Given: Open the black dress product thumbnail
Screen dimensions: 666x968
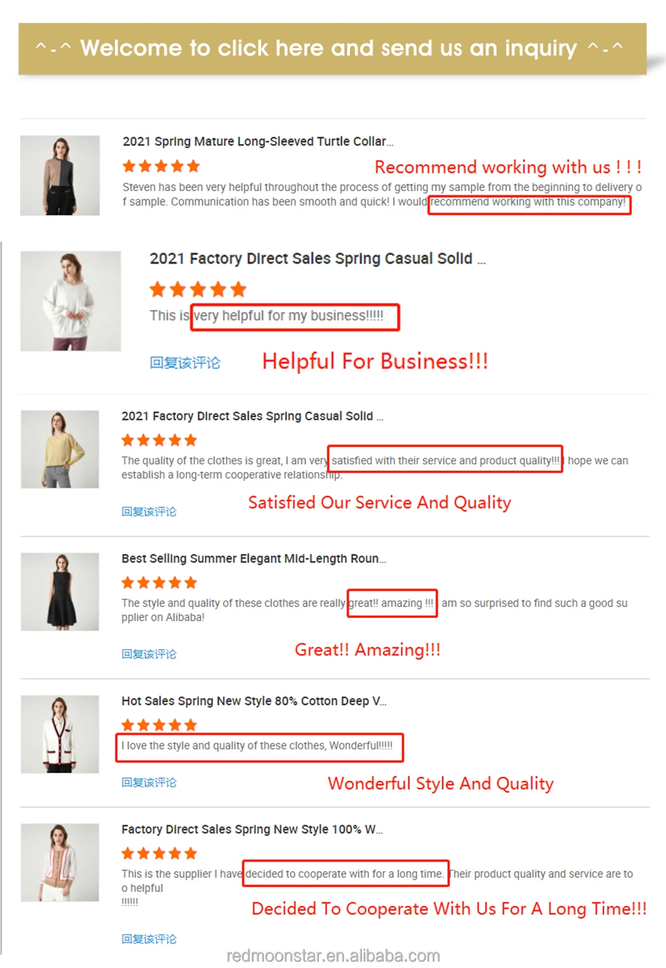Looking at the screenshot, I should coord(60,592).
